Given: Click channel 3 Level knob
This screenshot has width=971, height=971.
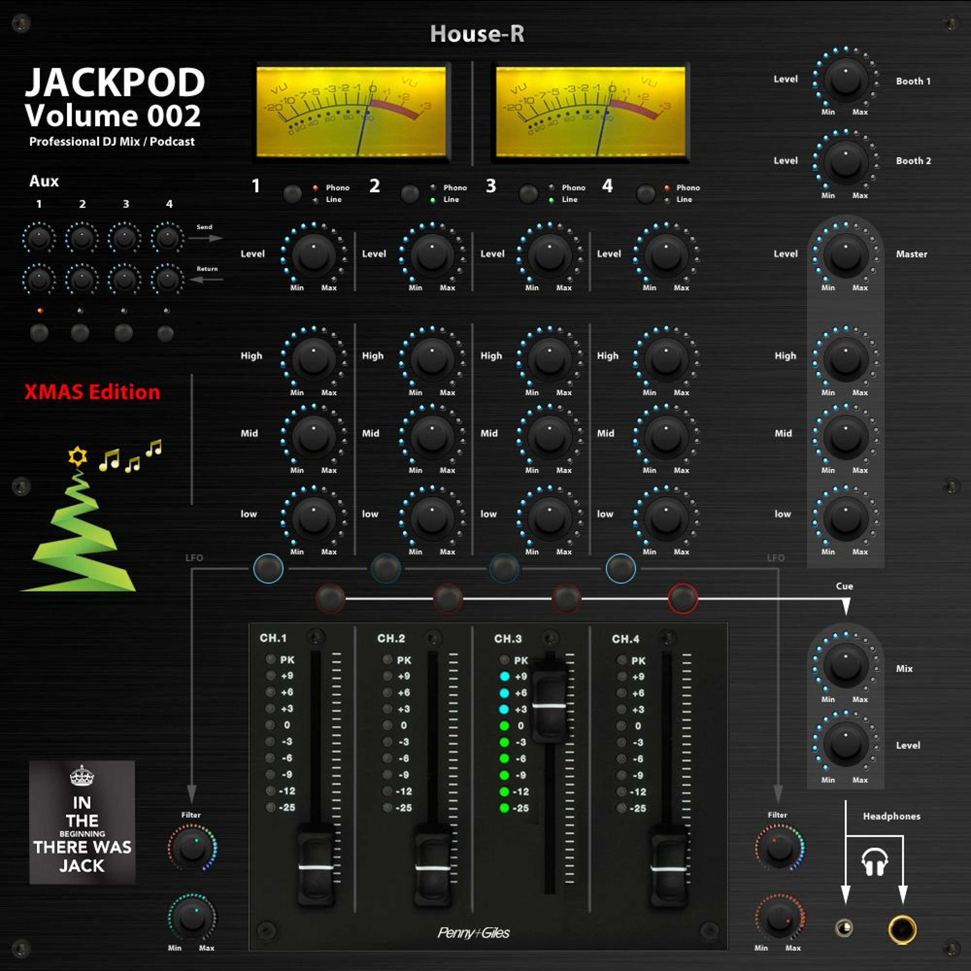Looking at the screenshot, I should 549,256.
